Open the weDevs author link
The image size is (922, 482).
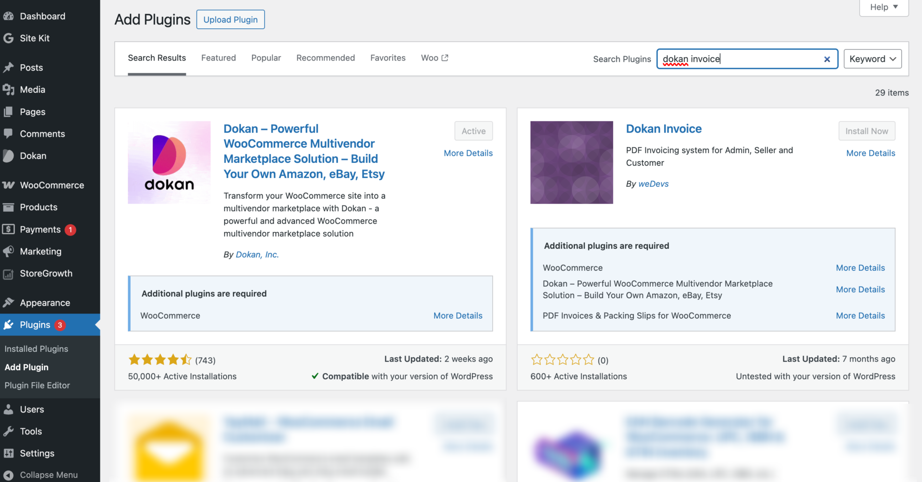coord(654,184)
